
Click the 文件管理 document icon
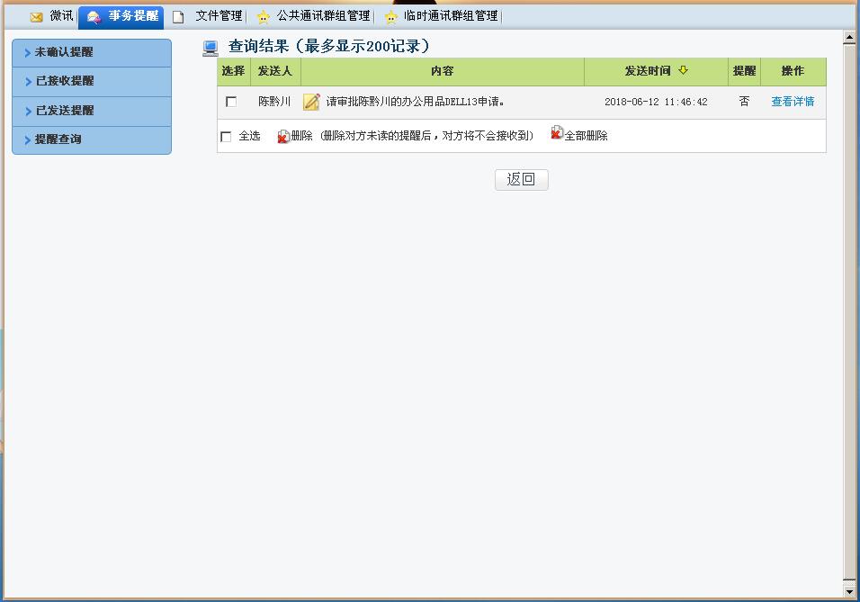point(178,17)
